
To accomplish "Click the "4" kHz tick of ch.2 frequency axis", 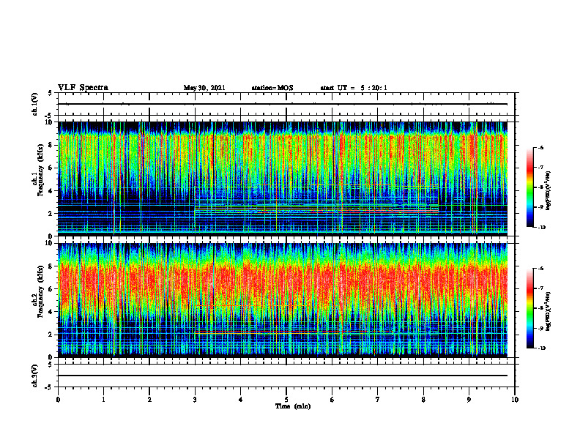I will click(51, 312).
